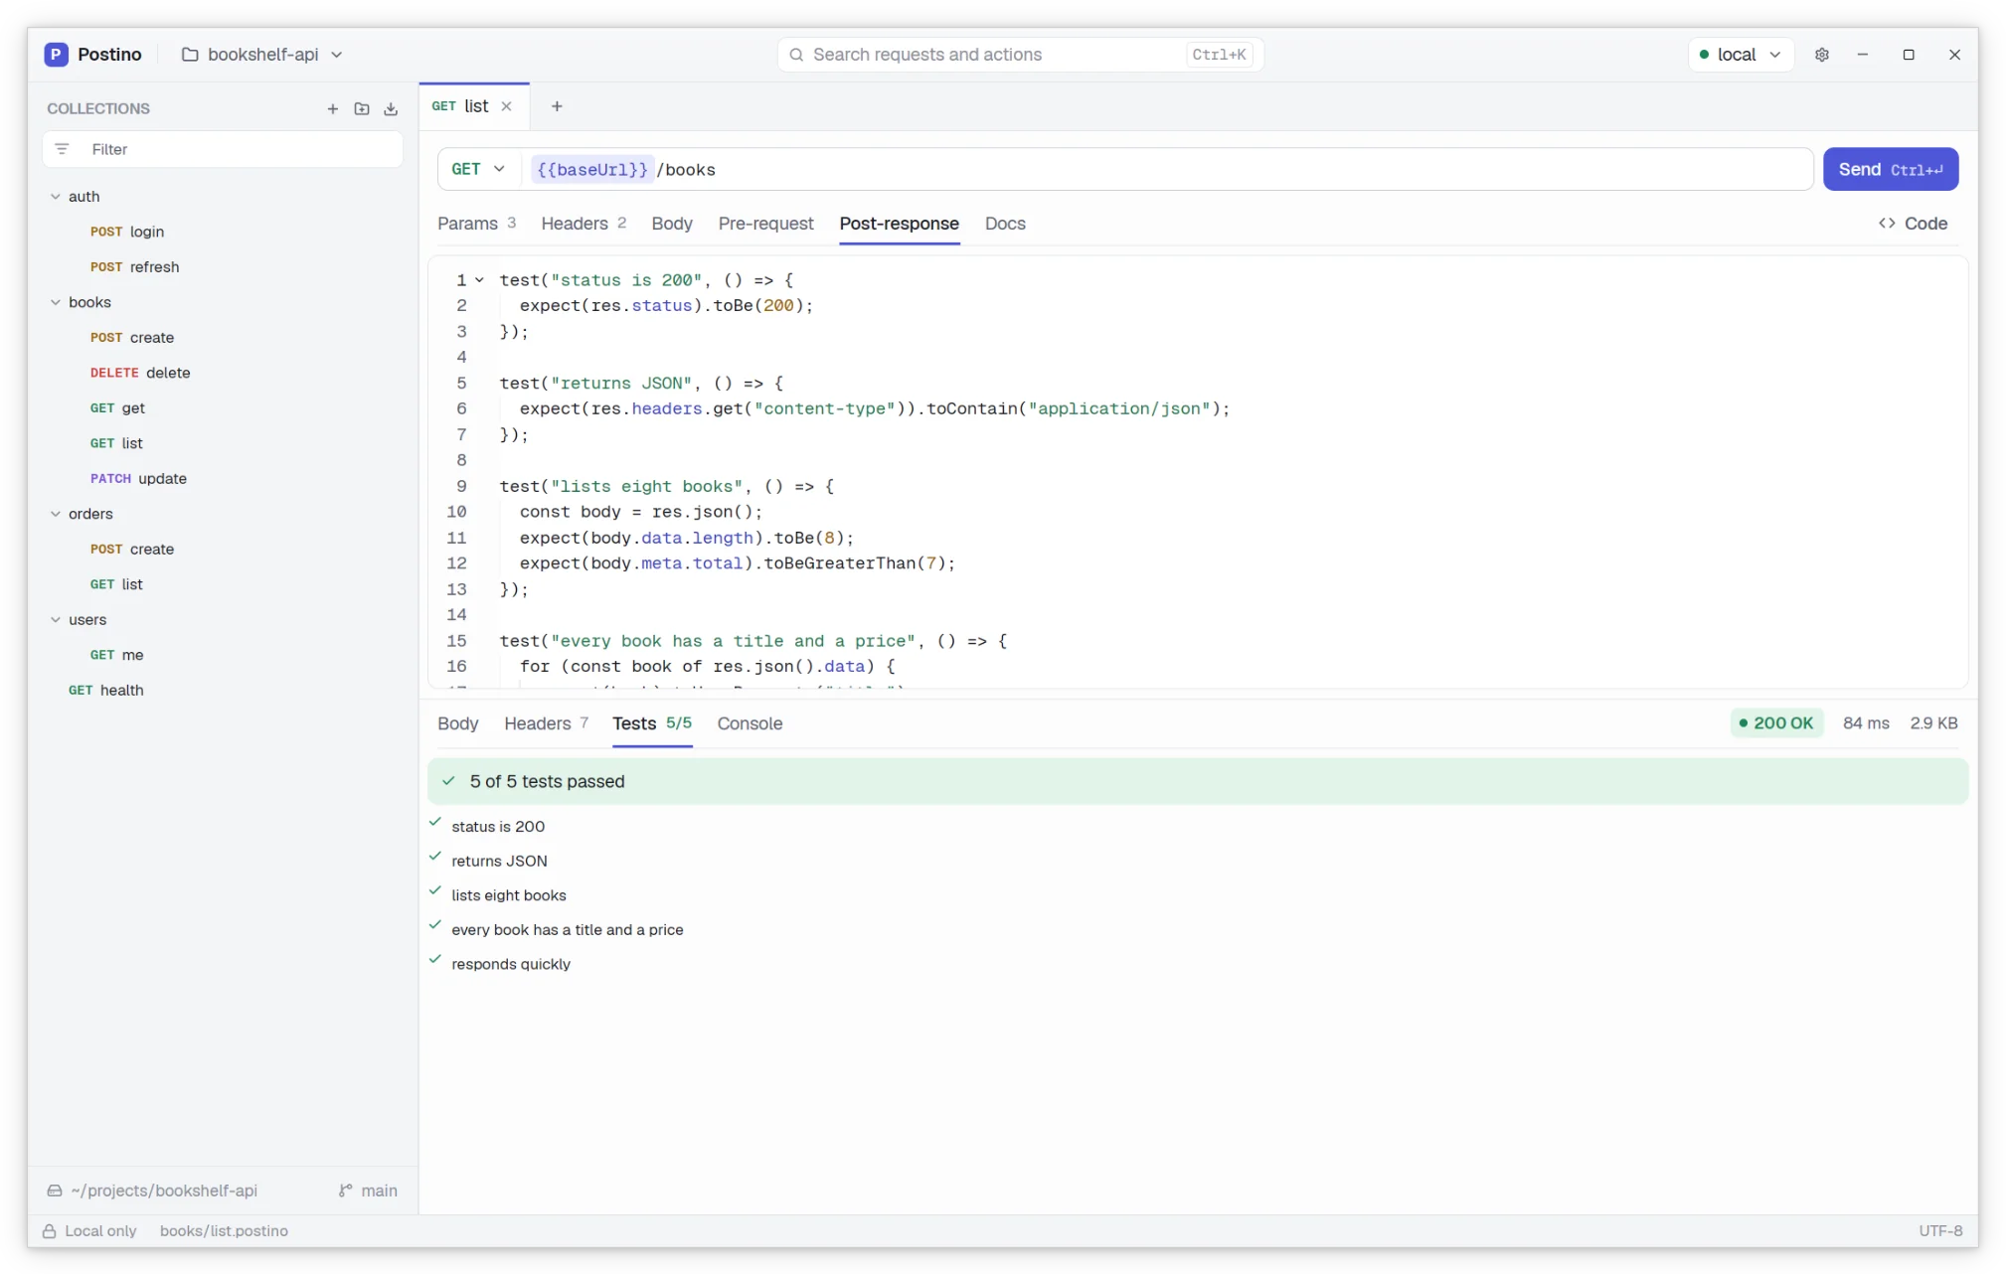Add a new collection with plus icon
The width and height of the screenshot is (2006, 1274).
(333, 109)
